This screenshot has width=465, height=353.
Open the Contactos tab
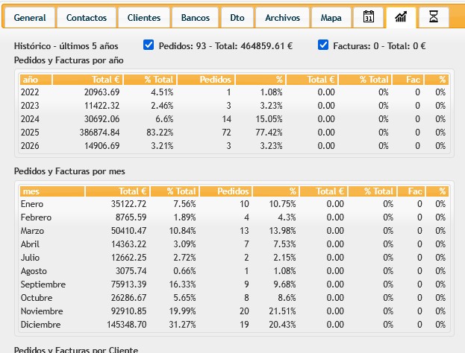coord(86,17)
